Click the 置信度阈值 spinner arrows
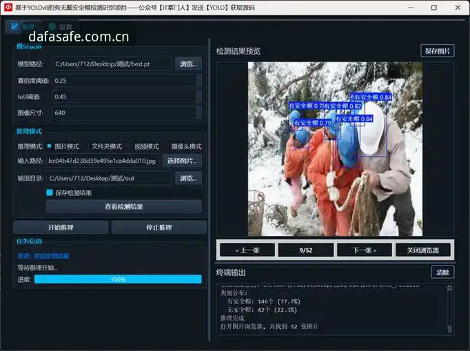Screen dimensions: 470x351 coord(198,81)
